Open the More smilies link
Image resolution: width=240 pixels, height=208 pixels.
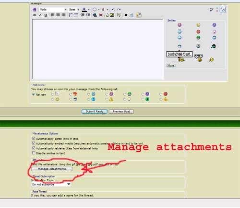pos(171,66)
